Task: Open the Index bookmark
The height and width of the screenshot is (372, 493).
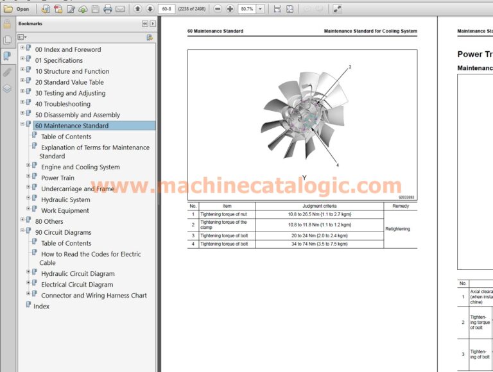Action: (x=41, y=307)
